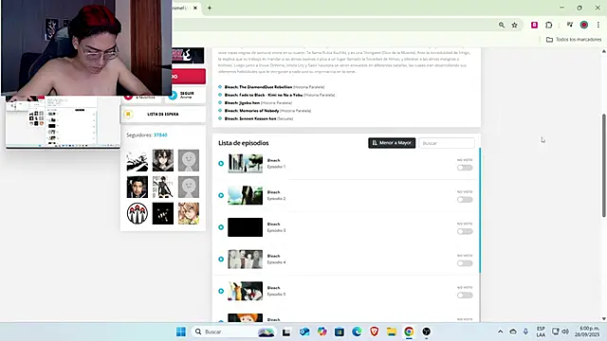Click the page scrollbar down arrow
This screenshot has height=341, width=607.
604,319
